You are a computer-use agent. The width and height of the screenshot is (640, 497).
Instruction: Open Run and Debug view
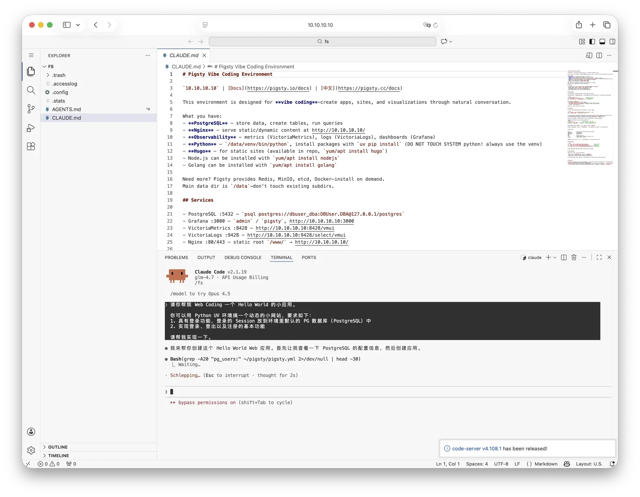point(31,128)
